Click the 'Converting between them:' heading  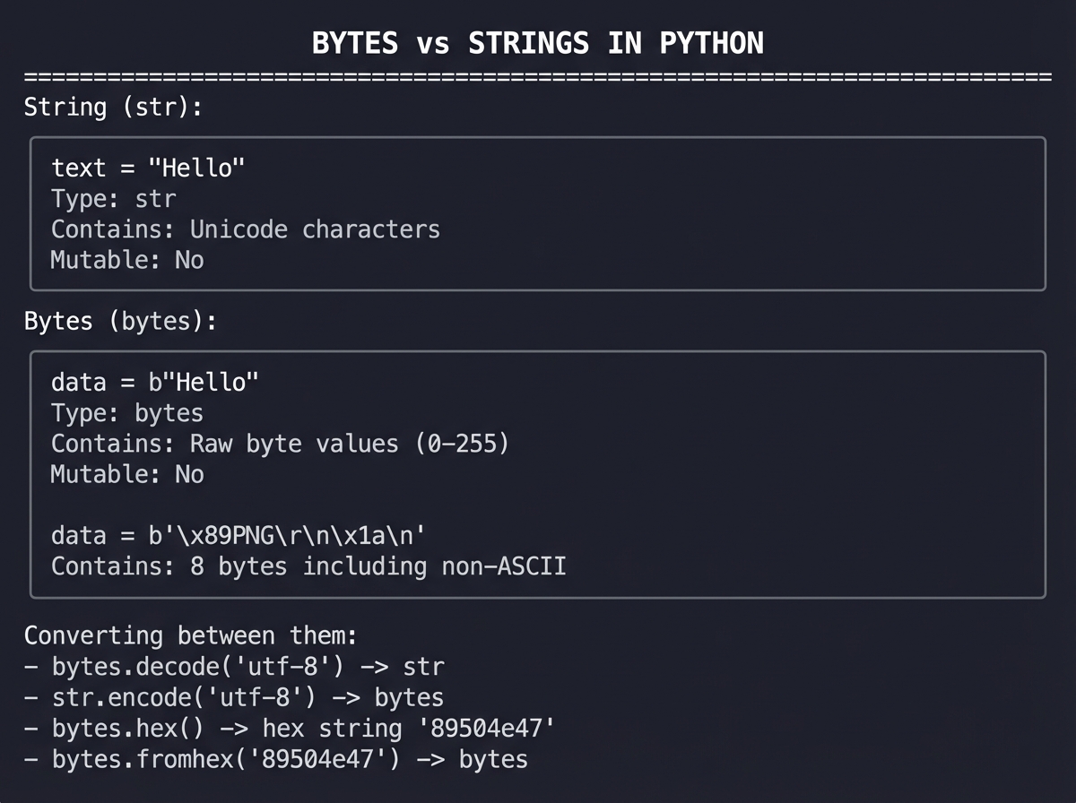(190, 636)
